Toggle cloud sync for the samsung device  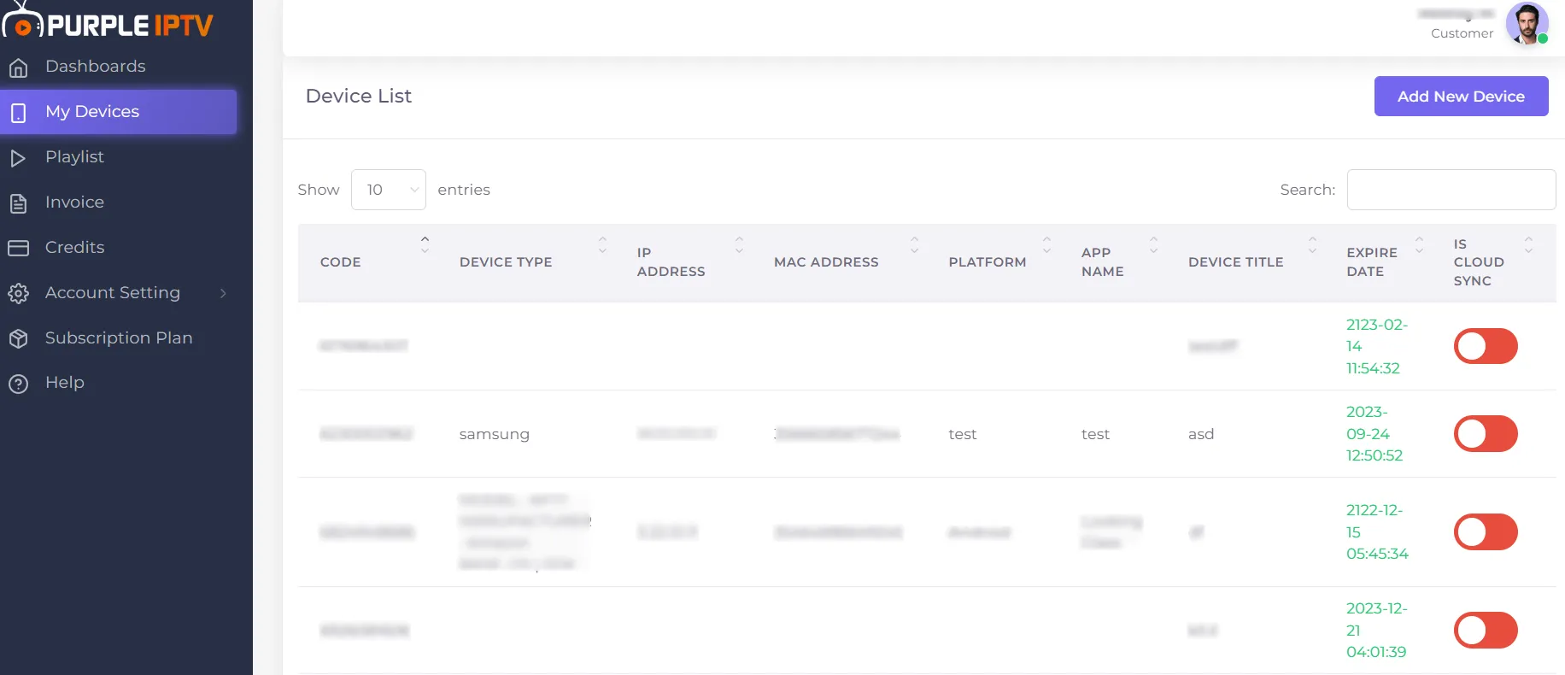pyautogui.click(x=1486, y=434)
